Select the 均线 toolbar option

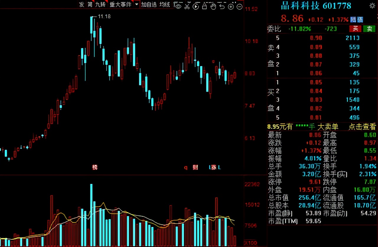coord(165,4)
